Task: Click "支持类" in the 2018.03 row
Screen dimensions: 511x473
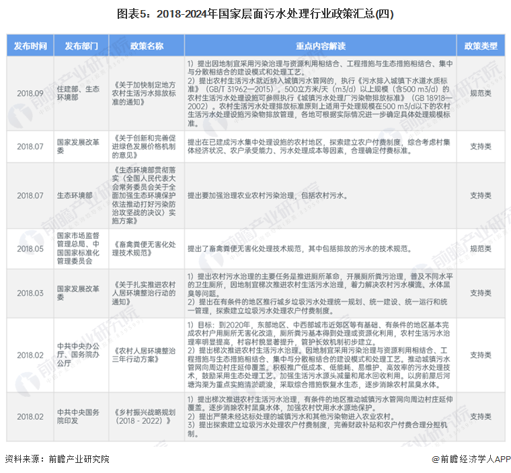Action: 481,293
